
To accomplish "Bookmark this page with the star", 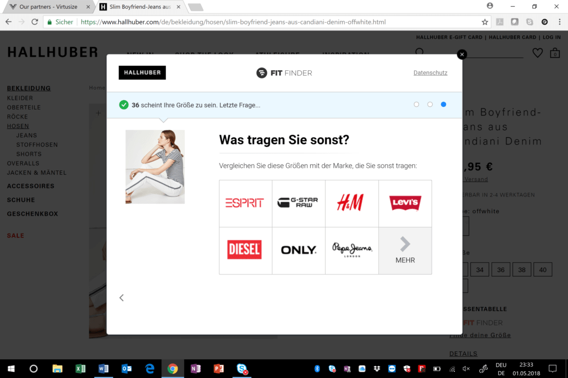I will 485,22.
